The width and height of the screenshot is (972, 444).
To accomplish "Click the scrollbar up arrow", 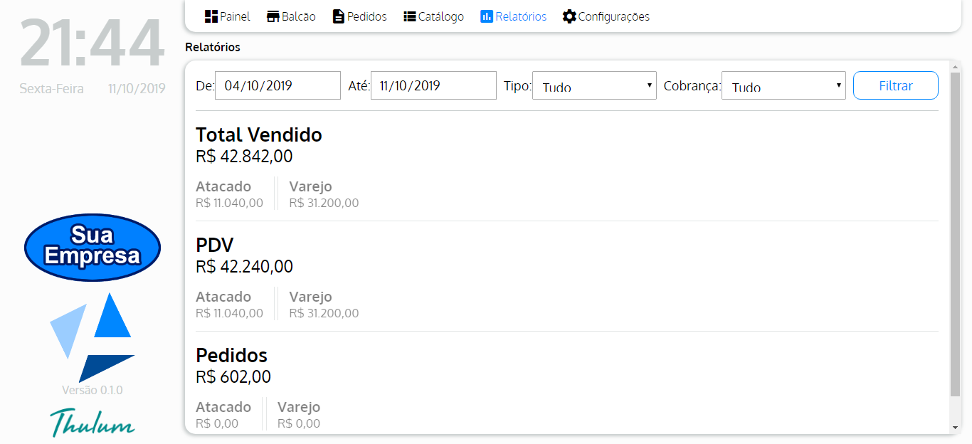I will coord(955,67).
